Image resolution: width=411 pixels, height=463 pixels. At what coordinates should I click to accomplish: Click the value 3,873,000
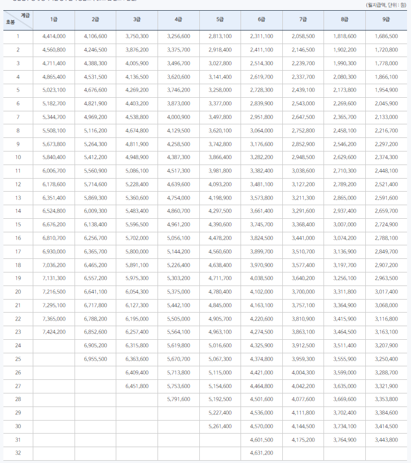(178, 103)
